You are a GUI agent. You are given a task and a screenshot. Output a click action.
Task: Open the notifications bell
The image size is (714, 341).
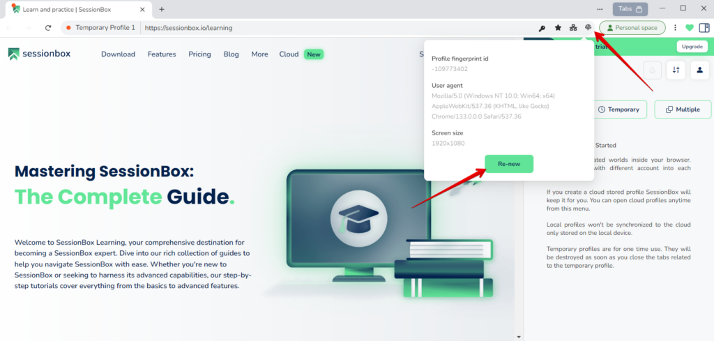[x=653, y=70]
